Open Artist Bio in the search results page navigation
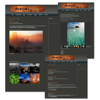 [89, 10]
